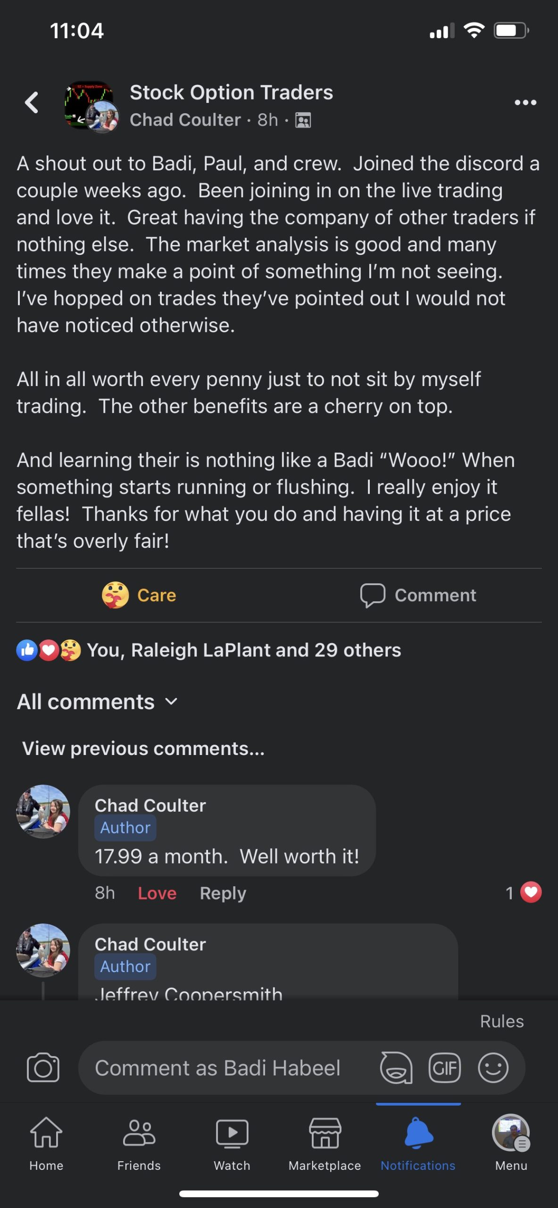Expand View previous comments
Viewport: 558px width, 1208px height.
click(143, 749)
